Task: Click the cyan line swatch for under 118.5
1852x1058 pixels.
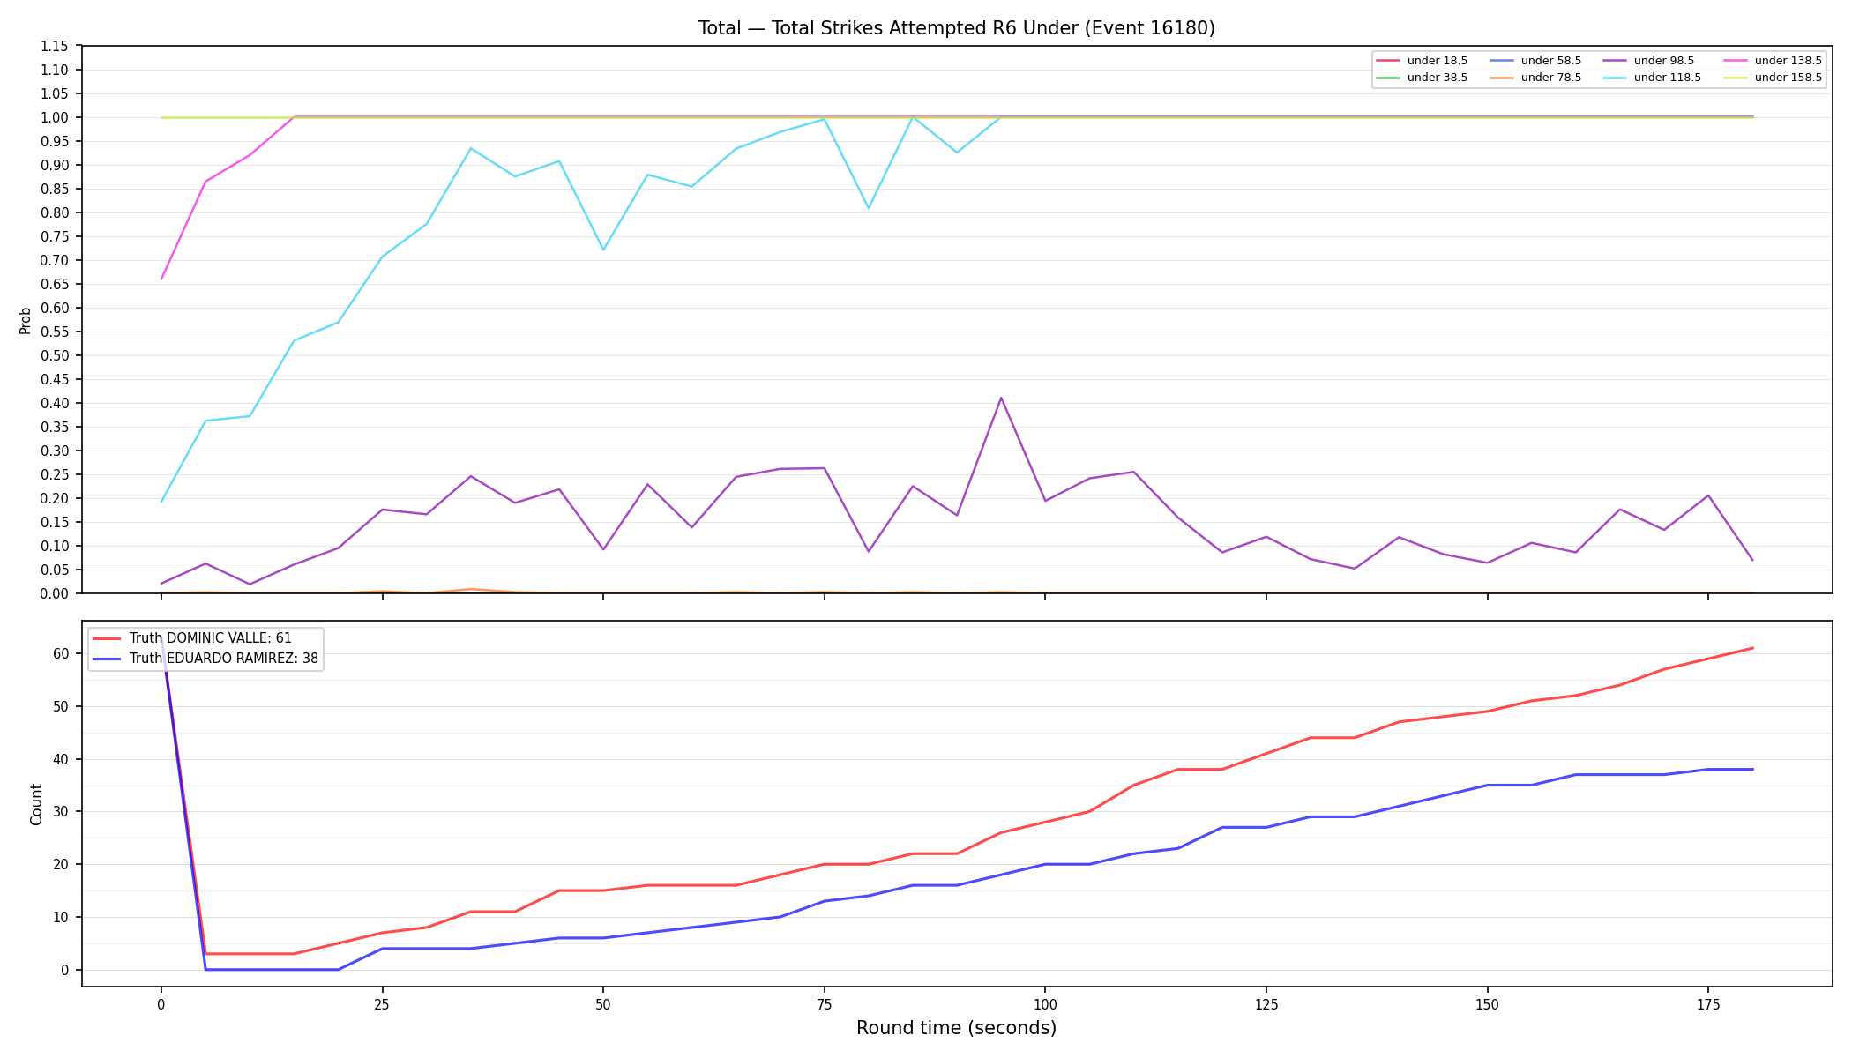Action: [x=1615, y=78]
